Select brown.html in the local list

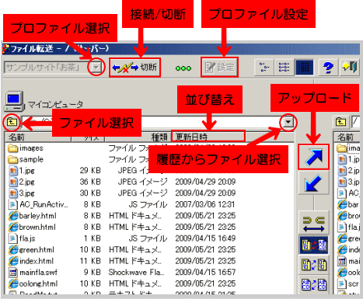32,227
